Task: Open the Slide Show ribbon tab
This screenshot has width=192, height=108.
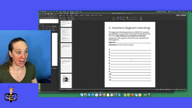Action: [x=87, y=15]
